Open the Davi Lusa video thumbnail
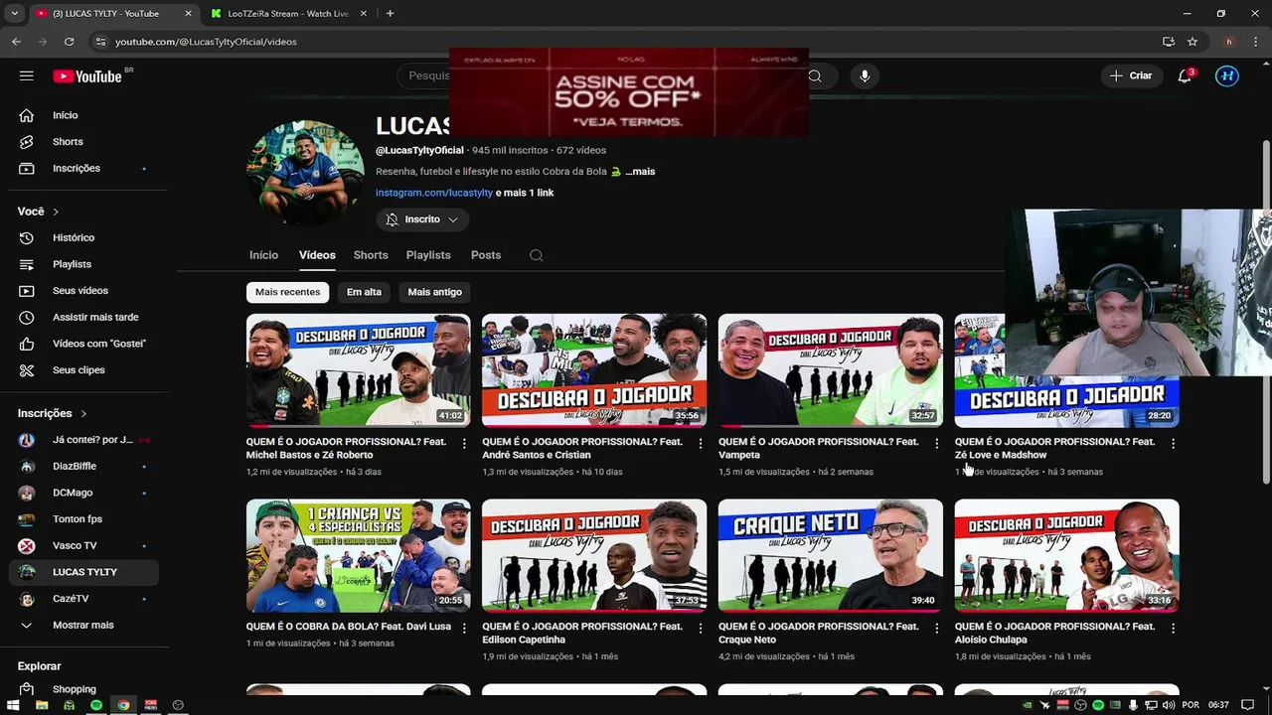The width and height of the screenshot is (1272, 715). (358, 555)
